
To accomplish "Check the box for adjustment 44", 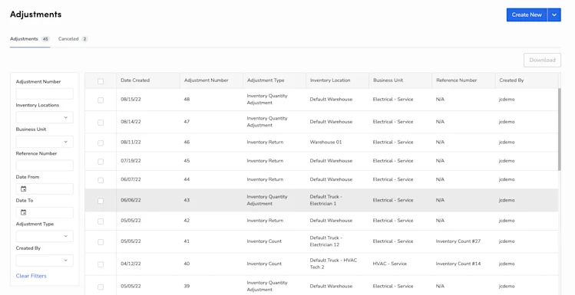I will (x=101, y=180).
